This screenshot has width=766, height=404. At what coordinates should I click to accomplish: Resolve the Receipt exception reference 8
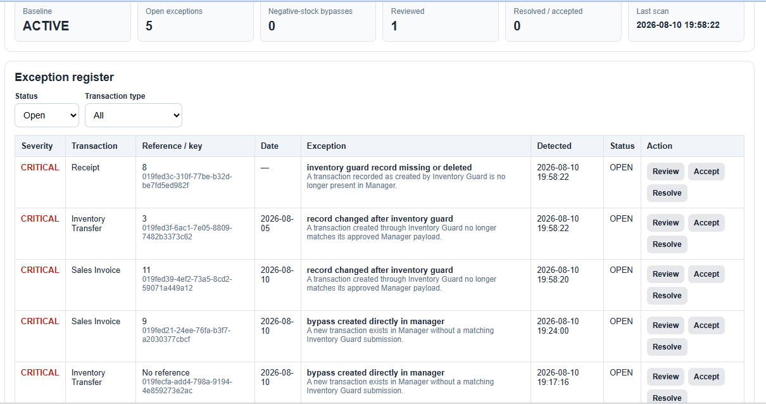[667, 193]
